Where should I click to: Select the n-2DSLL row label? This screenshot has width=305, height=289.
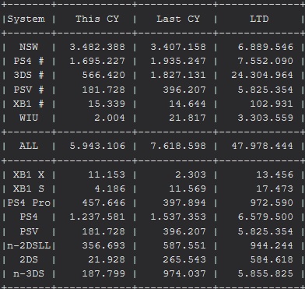click(x=29, y=245)
